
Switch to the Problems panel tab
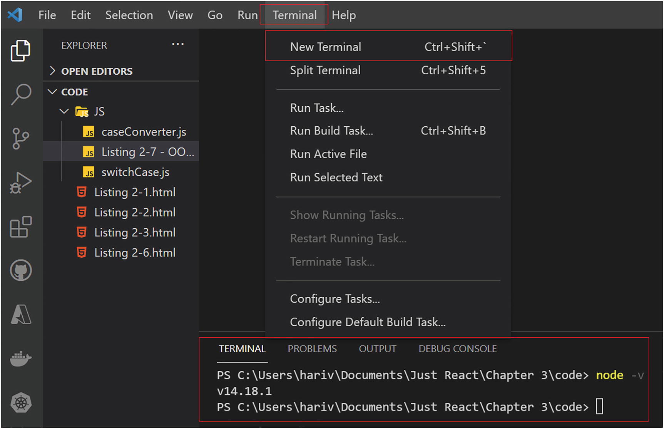coord(312,349)
